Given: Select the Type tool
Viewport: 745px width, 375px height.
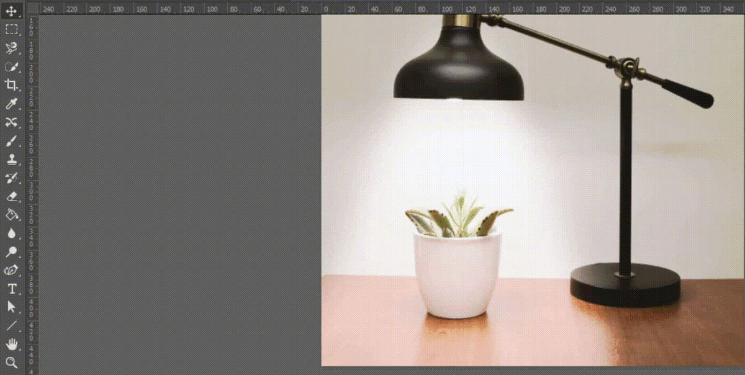Looking at the screenshot, I should point(12,289).
